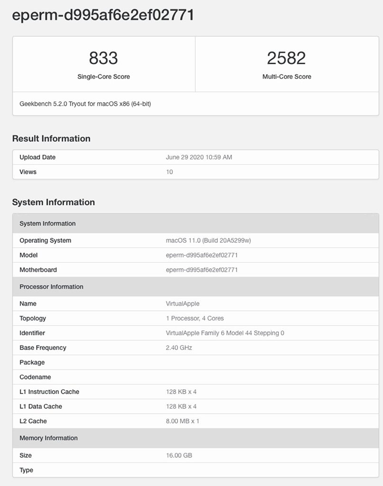383x486 pixels.
Task: Click the June 29 2020 upload date value
Action: click(199, 157)
